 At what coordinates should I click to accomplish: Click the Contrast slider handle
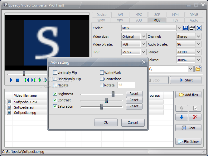coord(106,100)
